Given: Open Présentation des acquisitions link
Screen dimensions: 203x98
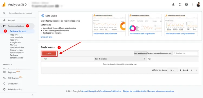Looking at the screenshot, I should (142, 34).
